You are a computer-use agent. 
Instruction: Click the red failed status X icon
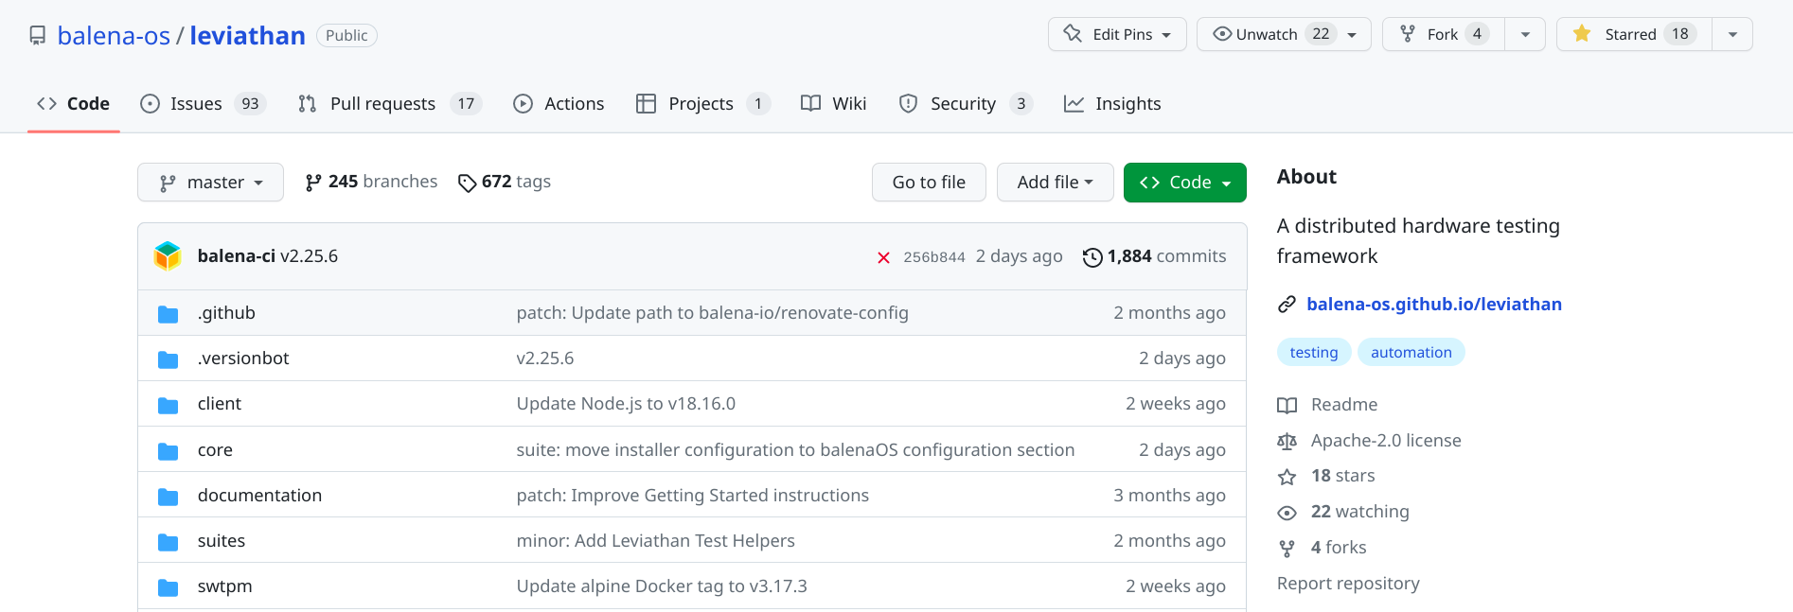883,257
